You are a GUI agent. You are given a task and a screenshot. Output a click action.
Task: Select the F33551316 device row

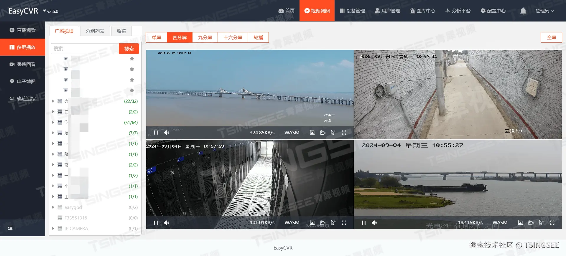coord(94,218)
